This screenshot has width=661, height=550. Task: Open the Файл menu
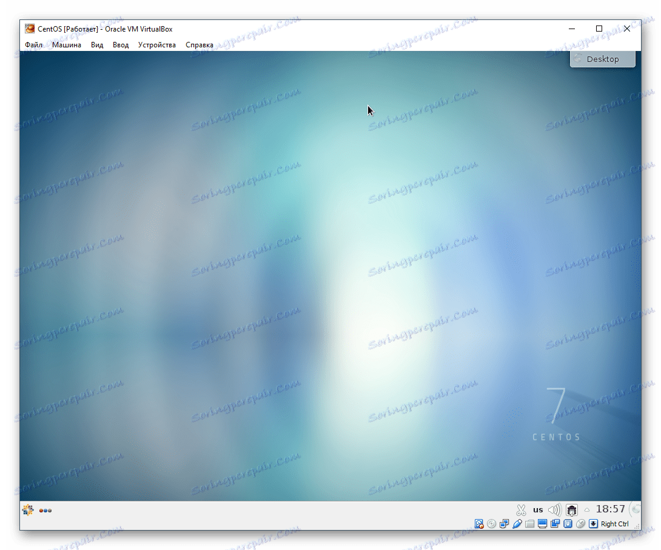pos(33,45)
